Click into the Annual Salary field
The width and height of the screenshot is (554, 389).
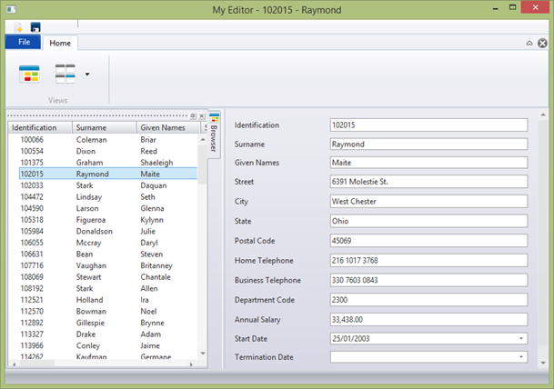coord(428,319)
